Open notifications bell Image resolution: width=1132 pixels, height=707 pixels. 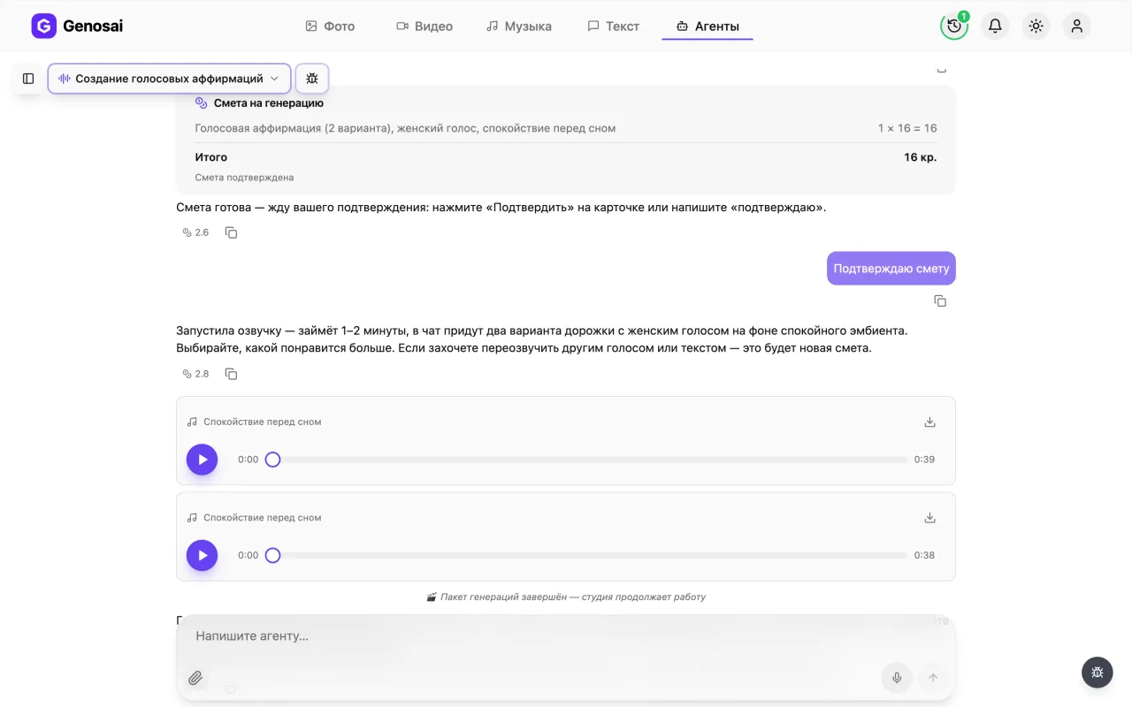click(995, 27)
